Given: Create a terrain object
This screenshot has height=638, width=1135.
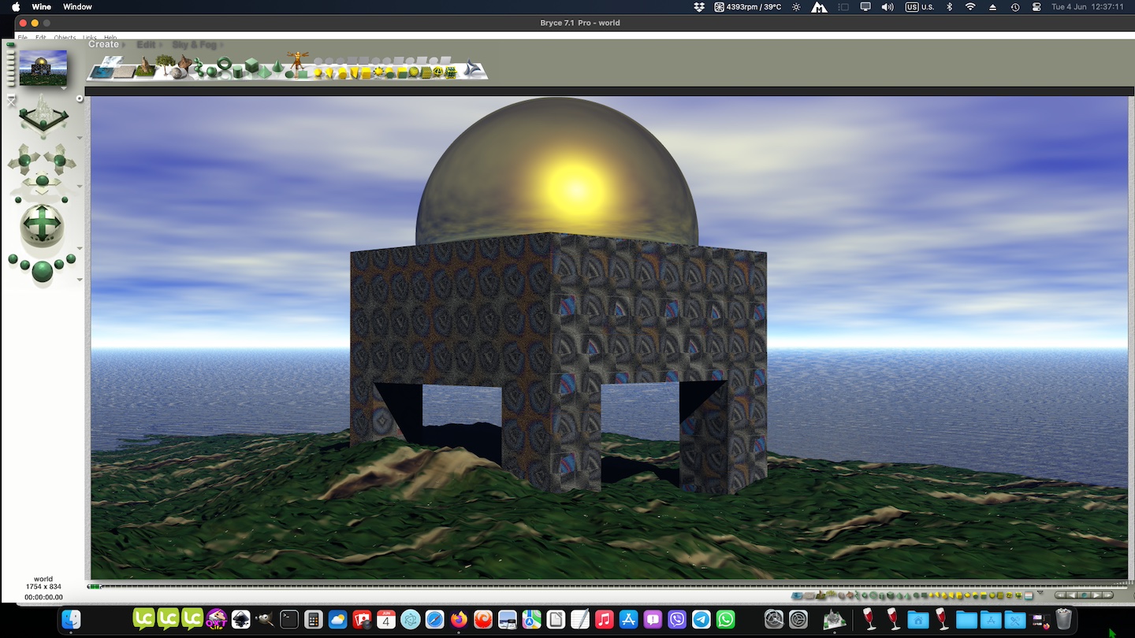Looking at the screenshot, I should point(146,68).
